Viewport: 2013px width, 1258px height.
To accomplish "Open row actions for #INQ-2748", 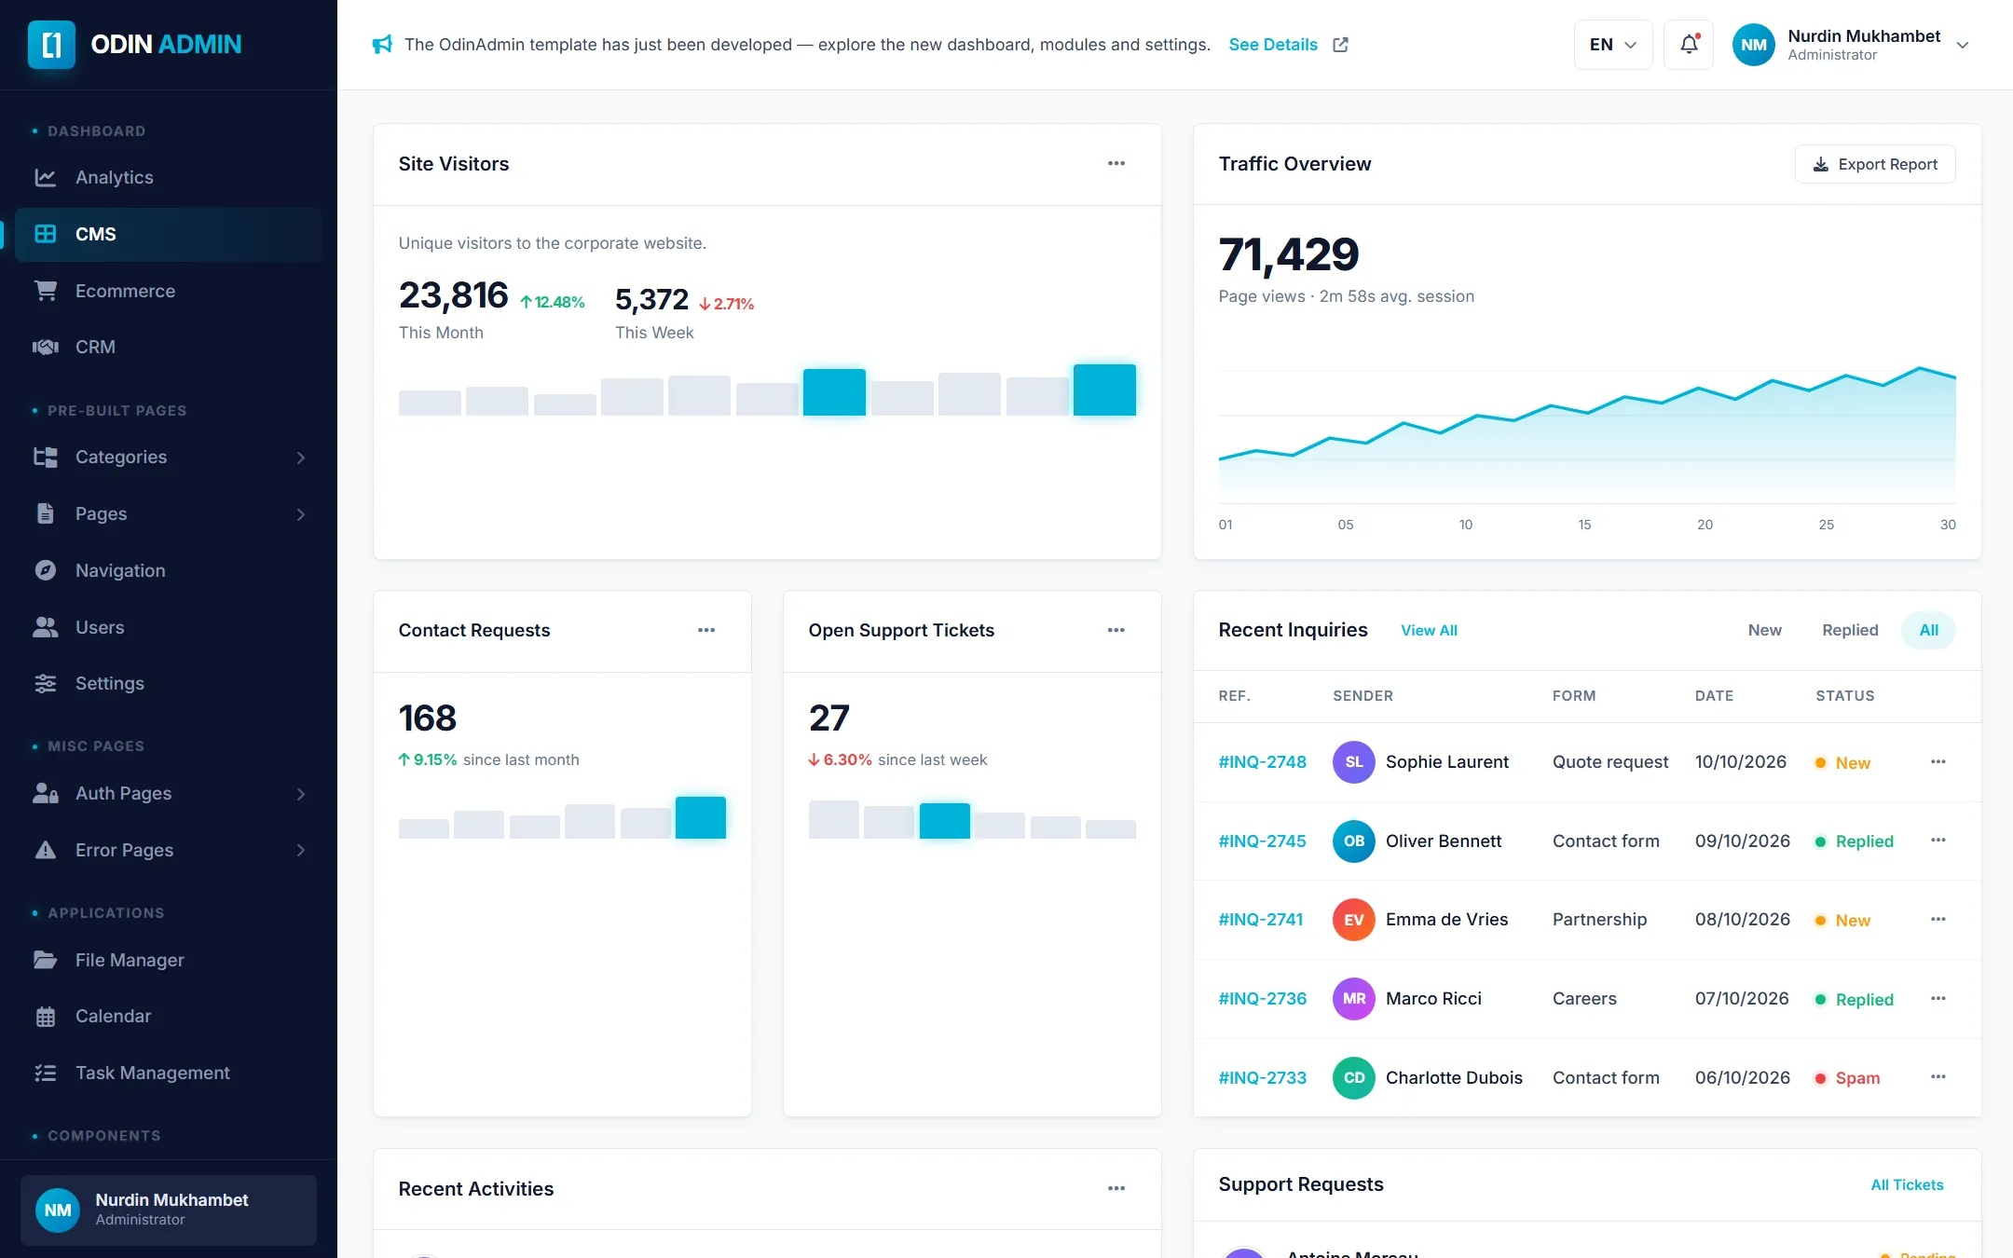I will point(1938,761).
